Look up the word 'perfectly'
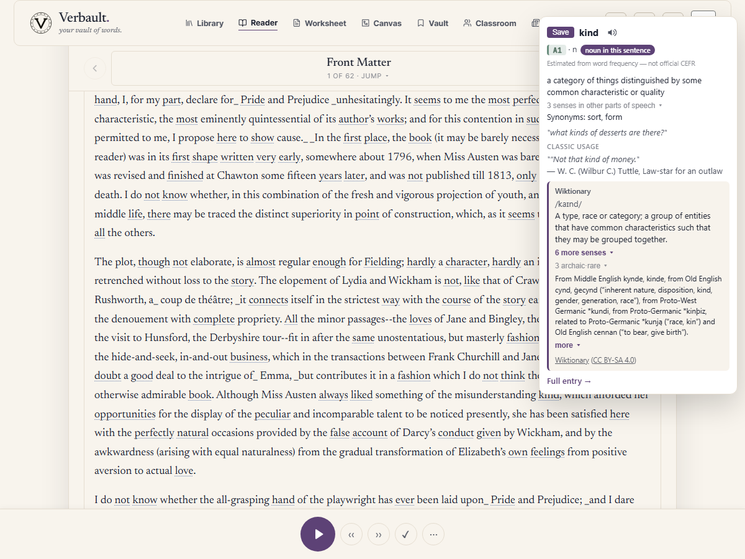Image resolution: width=745 pixels, height=559 pixels. 154,433
